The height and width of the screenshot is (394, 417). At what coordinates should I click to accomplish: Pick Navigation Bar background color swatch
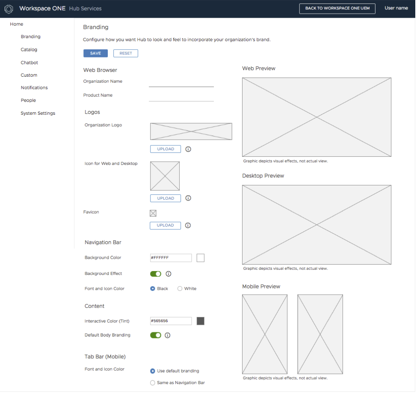coord(201,258)
